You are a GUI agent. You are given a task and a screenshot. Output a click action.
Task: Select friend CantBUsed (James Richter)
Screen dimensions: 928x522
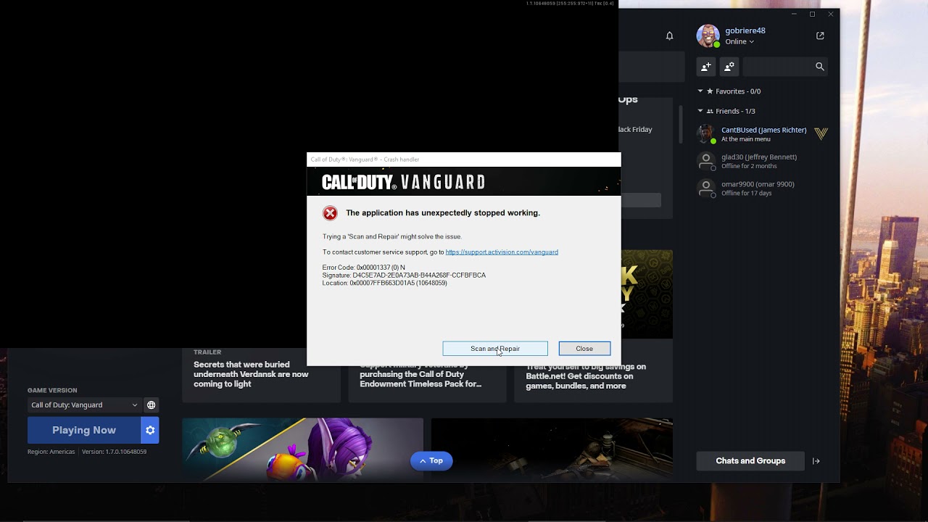[761, 134]
